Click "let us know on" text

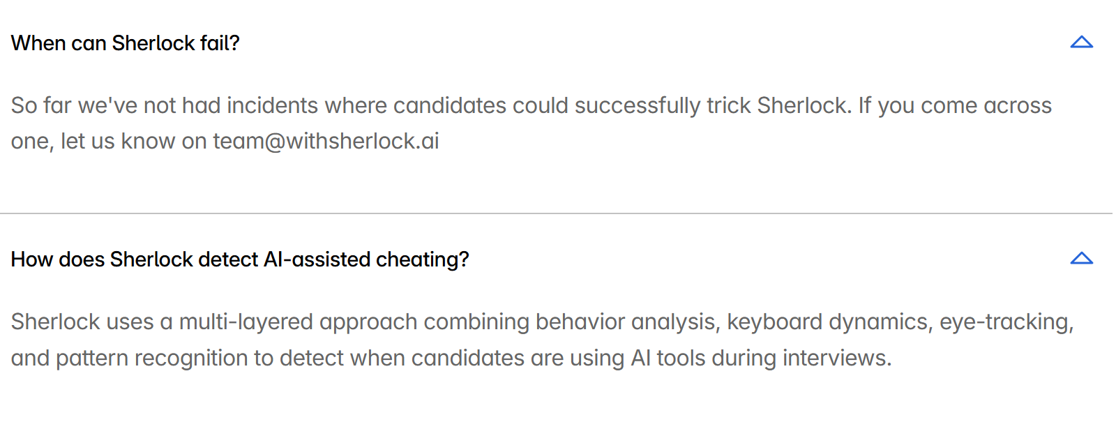coord(133,142)
